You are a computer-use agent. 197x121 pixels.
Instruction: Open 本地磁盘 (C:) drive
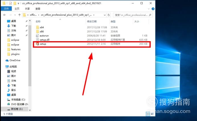(18, 100)
